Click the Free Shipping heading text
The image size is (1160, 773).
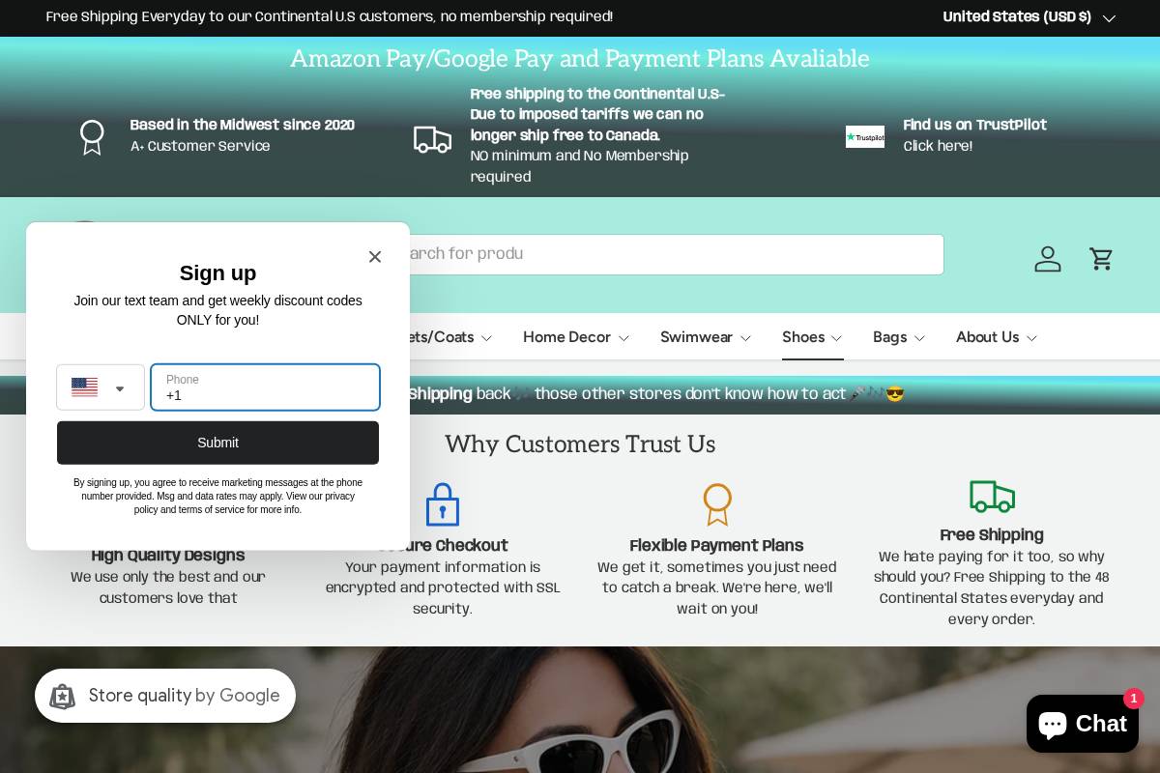coord(992,535)
